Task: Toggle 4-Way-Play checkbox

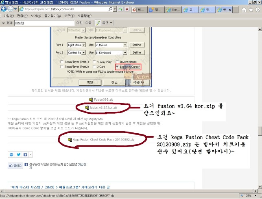Action: click(x=94, y=62)
